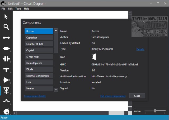169x120 pixels.
Task: Click the version value 1.0
Action: point(93,70)
